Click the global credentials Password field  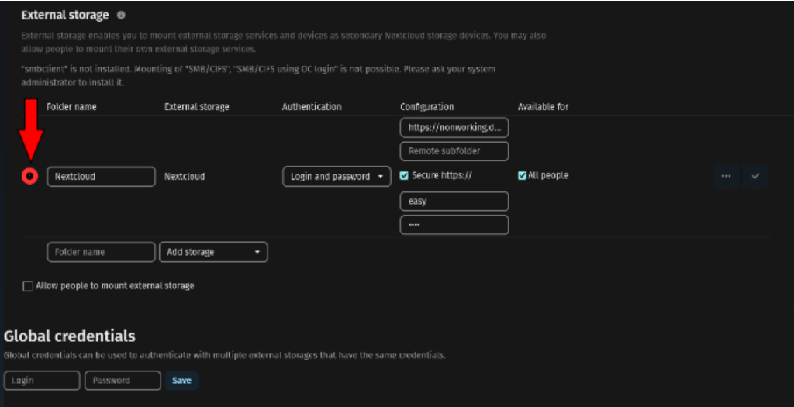123,380
